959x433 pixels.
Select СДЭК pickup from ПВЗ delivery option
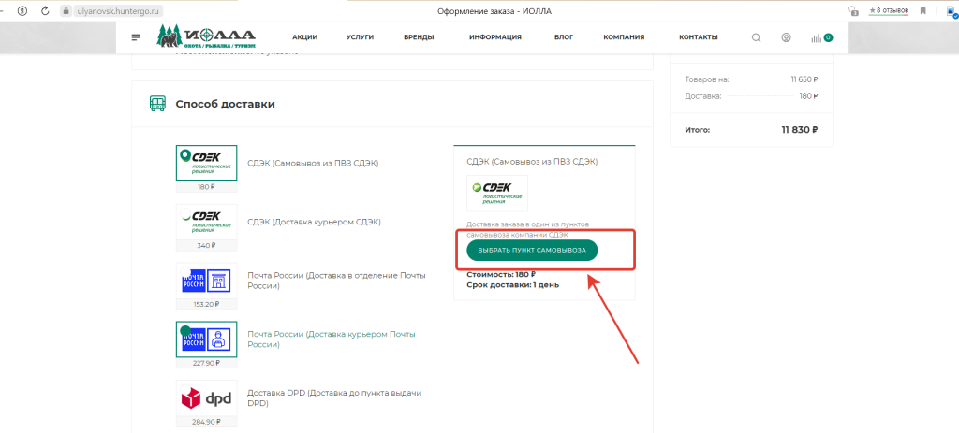point(206,163)
